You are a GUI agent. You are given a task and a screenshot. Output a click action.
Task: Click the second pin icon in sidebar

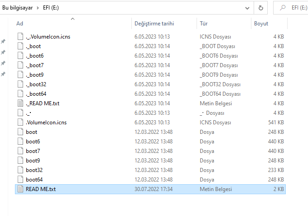(x=3, y=52)
